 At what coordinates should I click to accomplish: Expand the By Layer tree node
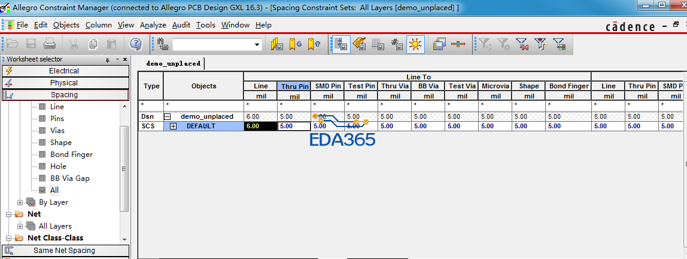20,202
